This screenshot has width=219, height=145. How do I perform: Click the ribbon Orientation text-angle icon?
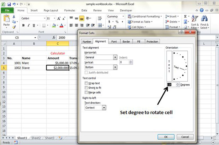point(88,18)
